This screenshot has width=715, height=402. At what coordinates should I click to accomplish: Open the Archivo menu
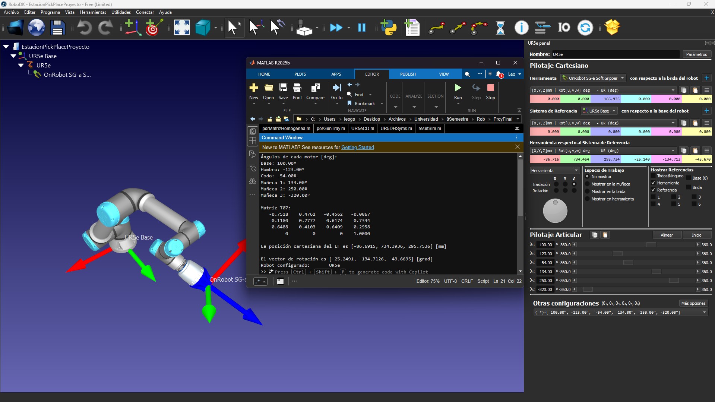tap(12, 12)
